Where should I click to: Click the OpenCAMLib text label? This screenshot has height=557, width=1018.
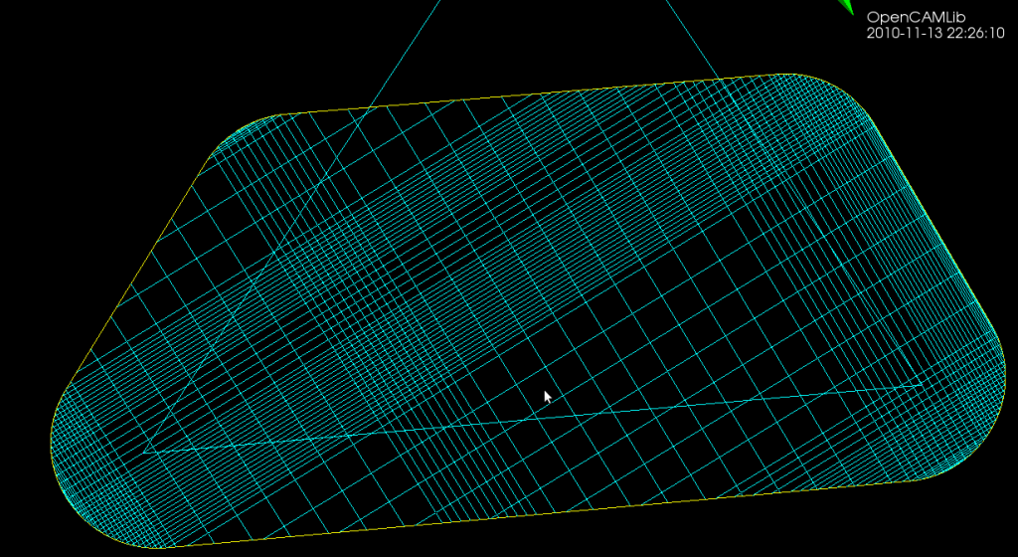tap(916, 18)
